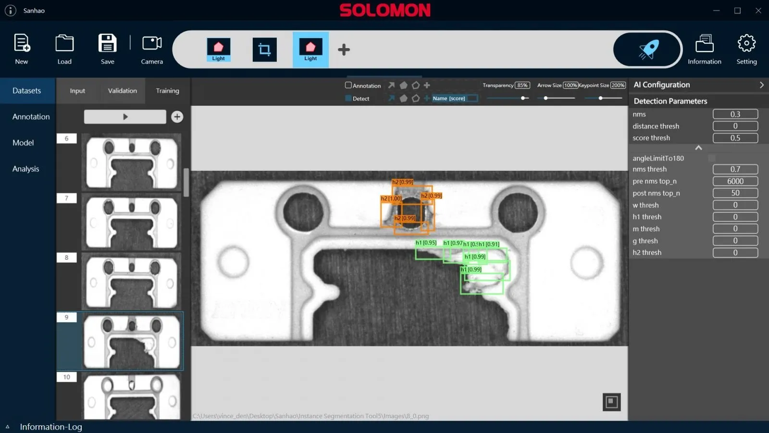The width and height of the screenshot is (769, 433).
Task: Switch to the Input tab
Action: pyautogui.click(x=77, y=90)
